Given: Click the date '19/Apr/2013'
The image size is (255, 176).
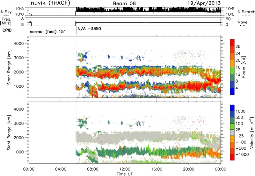Looking at the screenshot, I should tap(204, 3).
